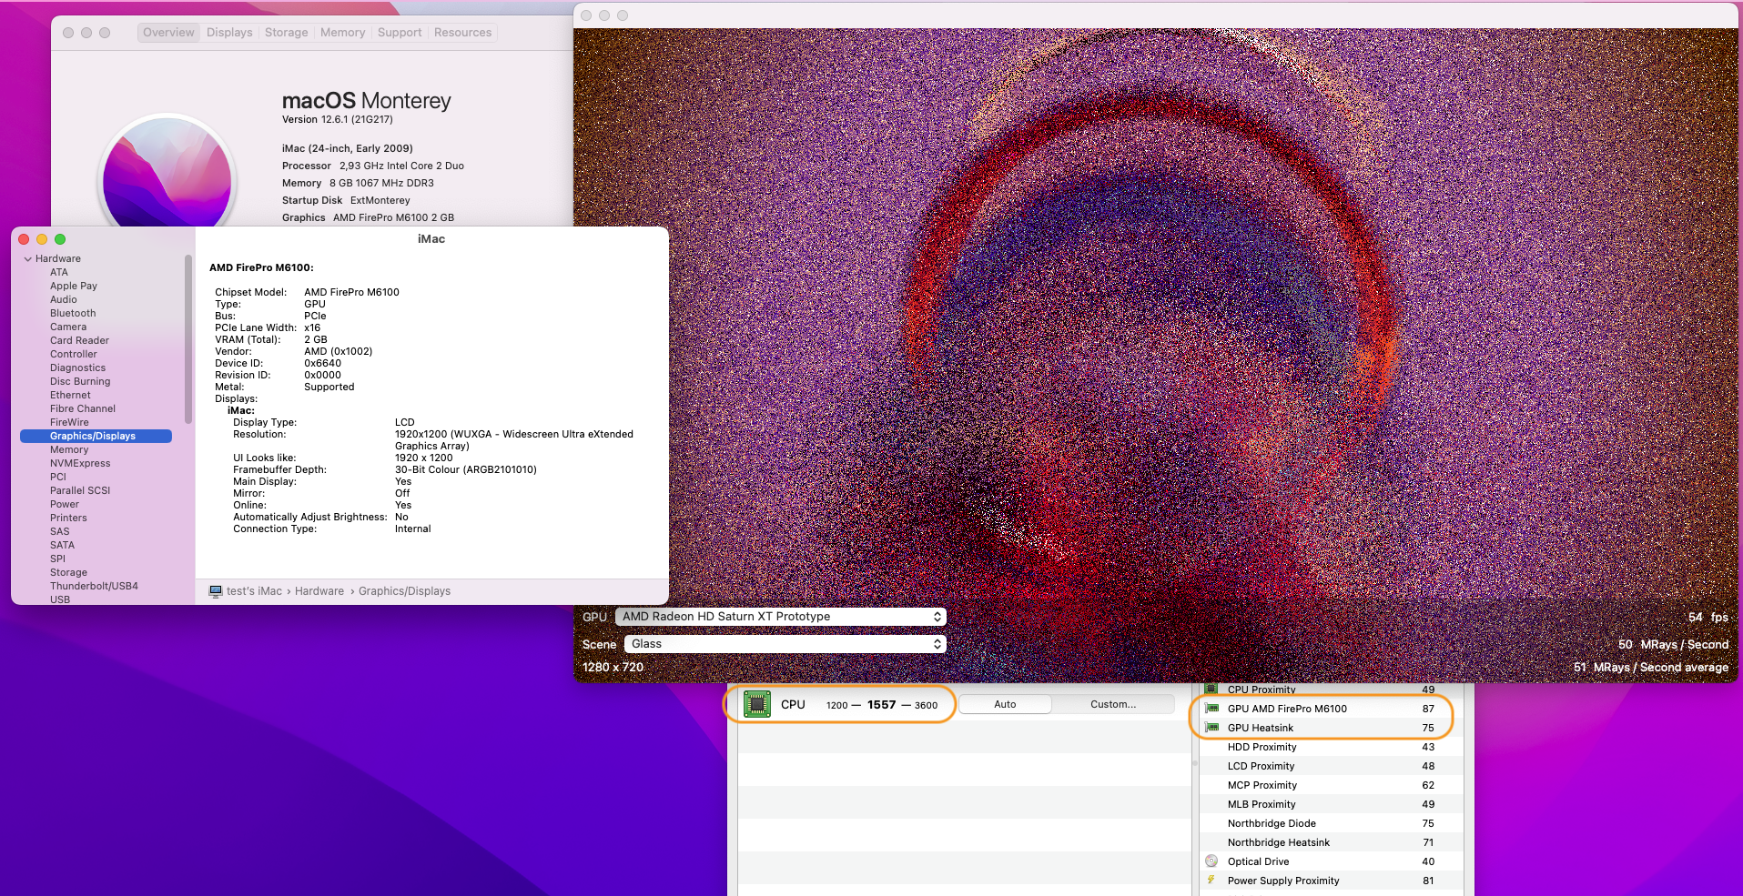Select the Optical Drive sensor label
Image resolution: width=1743 pixels, height=896 pixels.
[1258, 861]
